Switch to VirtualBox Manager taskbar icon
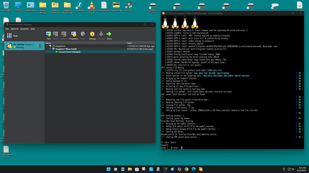The width and height of the screenshot is (309, 173). coord(165,169)
